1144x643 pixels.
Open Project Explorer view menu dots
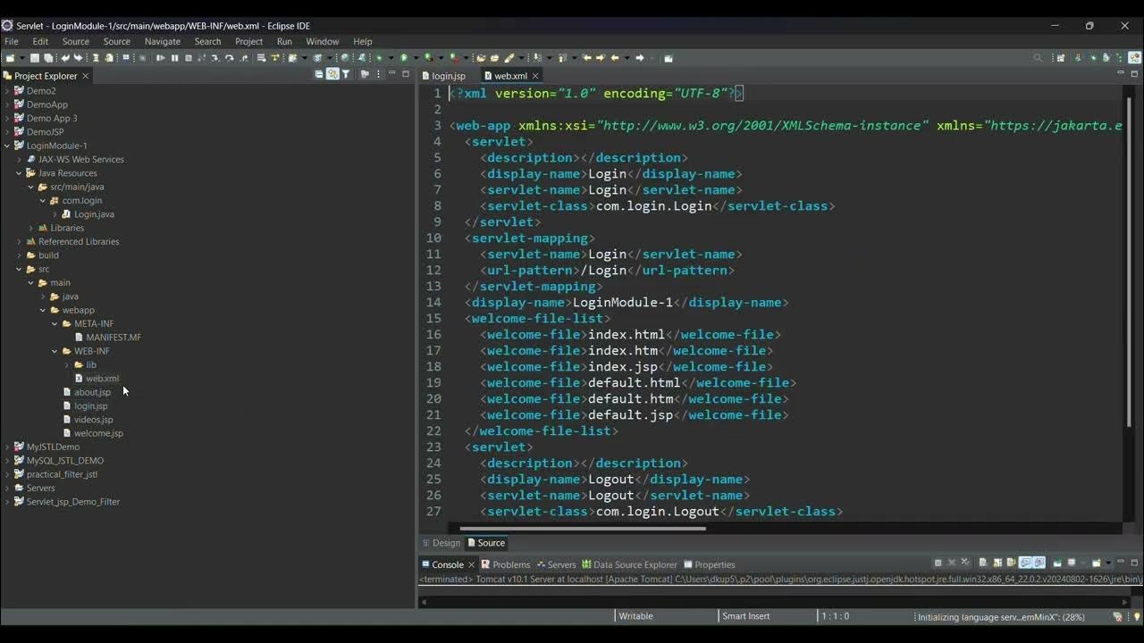pos(378,75)
